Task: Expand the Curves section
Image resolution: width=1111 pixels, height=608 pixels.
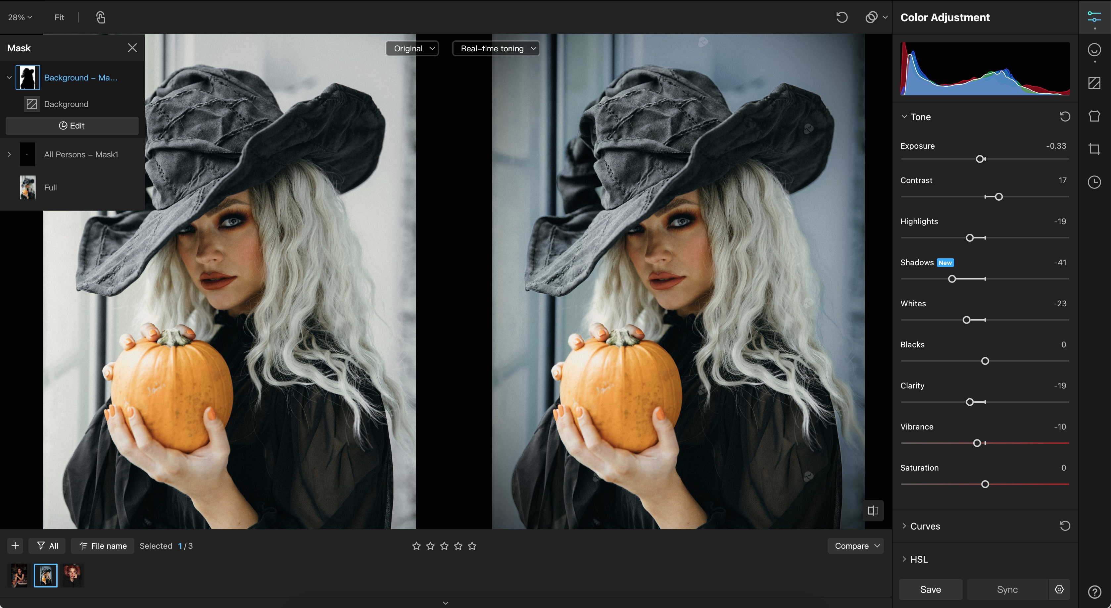Action: click(x=925, y=526)
